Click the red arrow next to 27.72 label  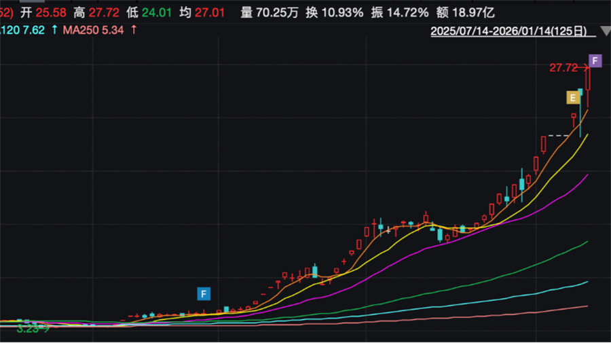(585, 67)
